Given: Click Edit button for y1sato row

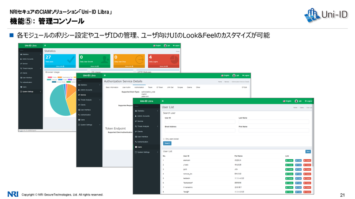Looking at the screenshot, I should [x=298, y=165].
